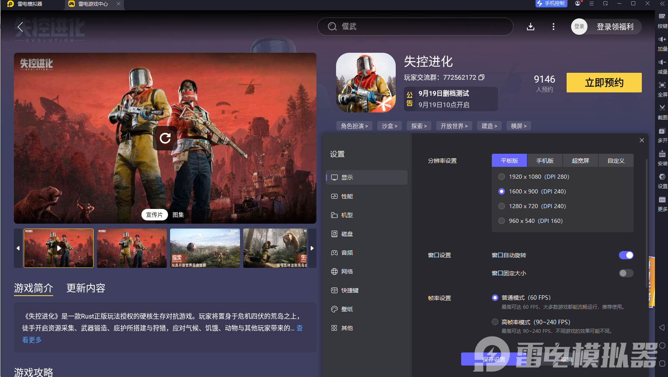Expand the 横屏 tag

[x=519, y=126]
